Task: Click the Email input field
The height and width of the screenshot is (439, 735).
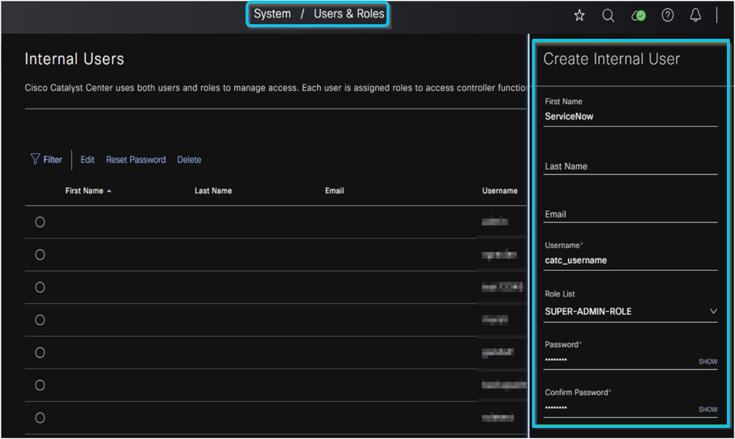Action: [631, 214]
